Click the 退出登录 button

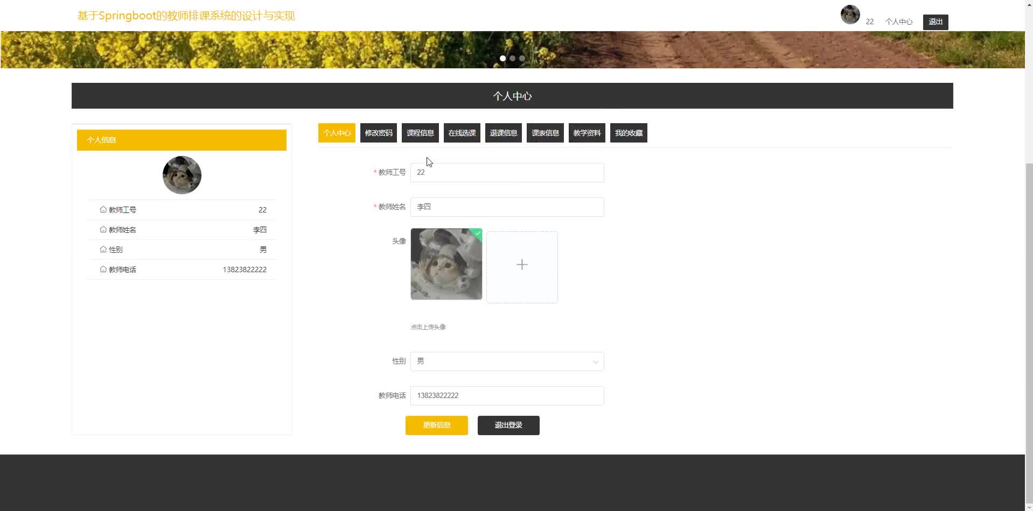click(x=508, y=425)
